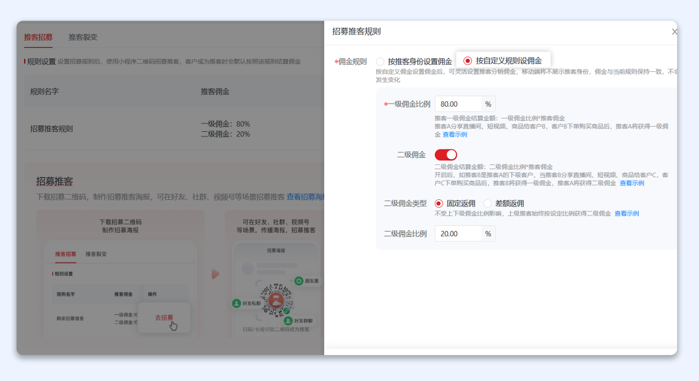This screenshot has width=699, height=381.
Task: Click the red arrow icon between the preview cards
Action: click(216, 274)
